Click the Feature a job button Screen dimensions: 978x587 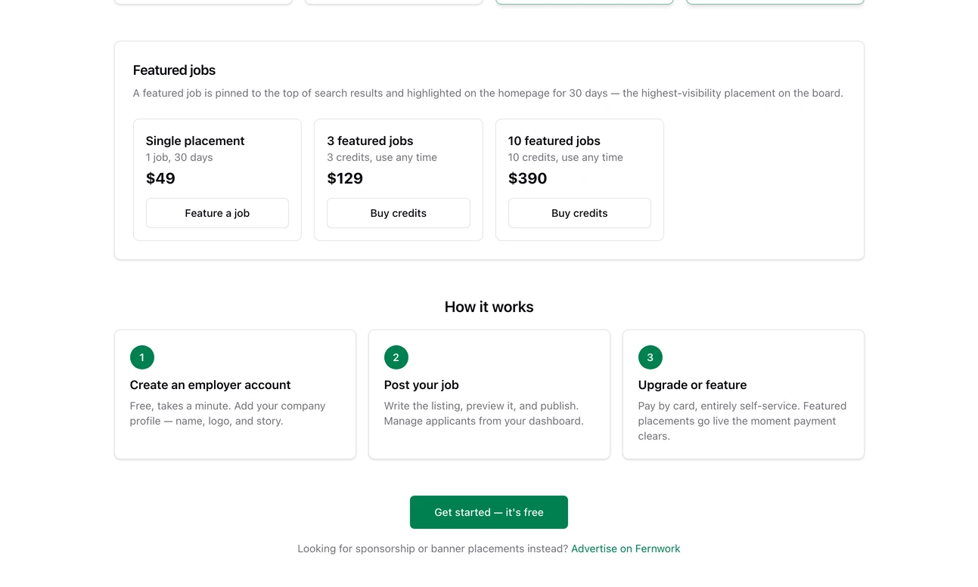(217, 213)
